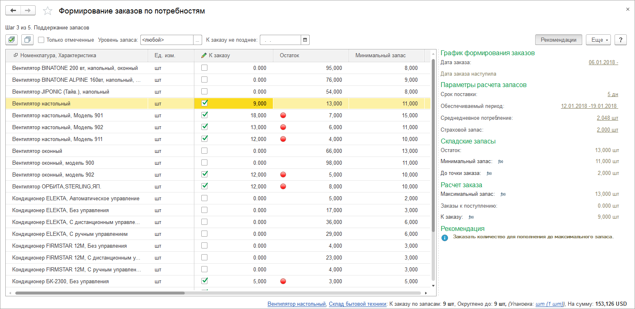This screenshot has width=635, height=309.
Task: Click the scroll-down arrow of the table
Action: coord(433,286)
